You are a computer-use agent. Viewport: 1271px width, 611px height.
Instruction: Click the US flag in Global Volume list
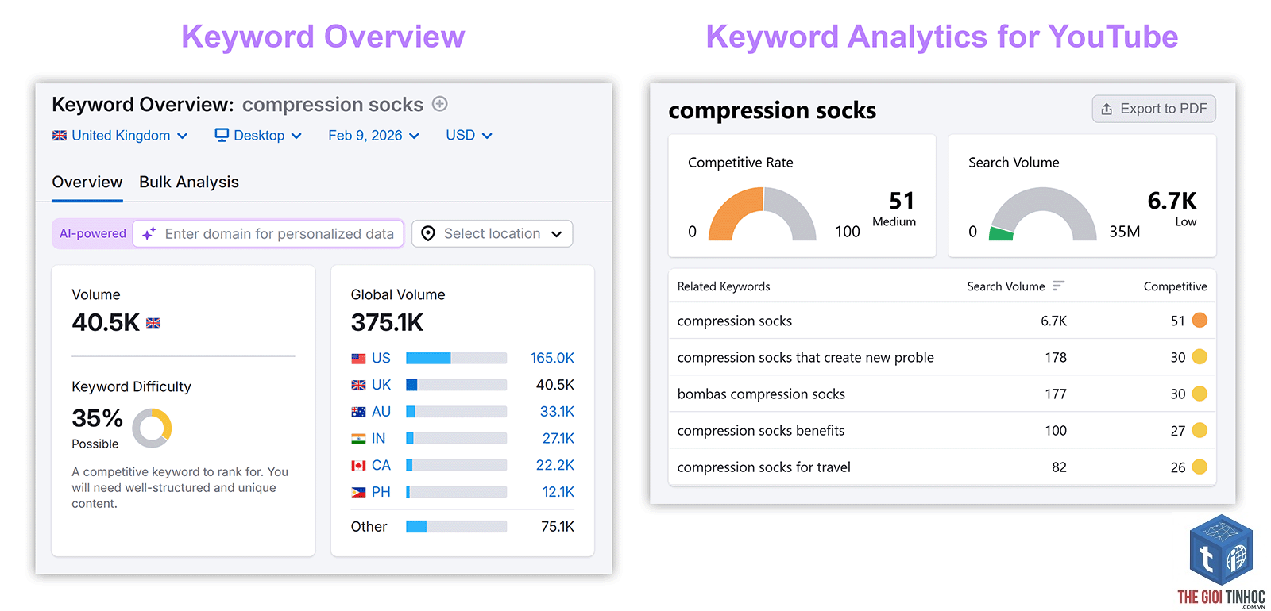358,359
